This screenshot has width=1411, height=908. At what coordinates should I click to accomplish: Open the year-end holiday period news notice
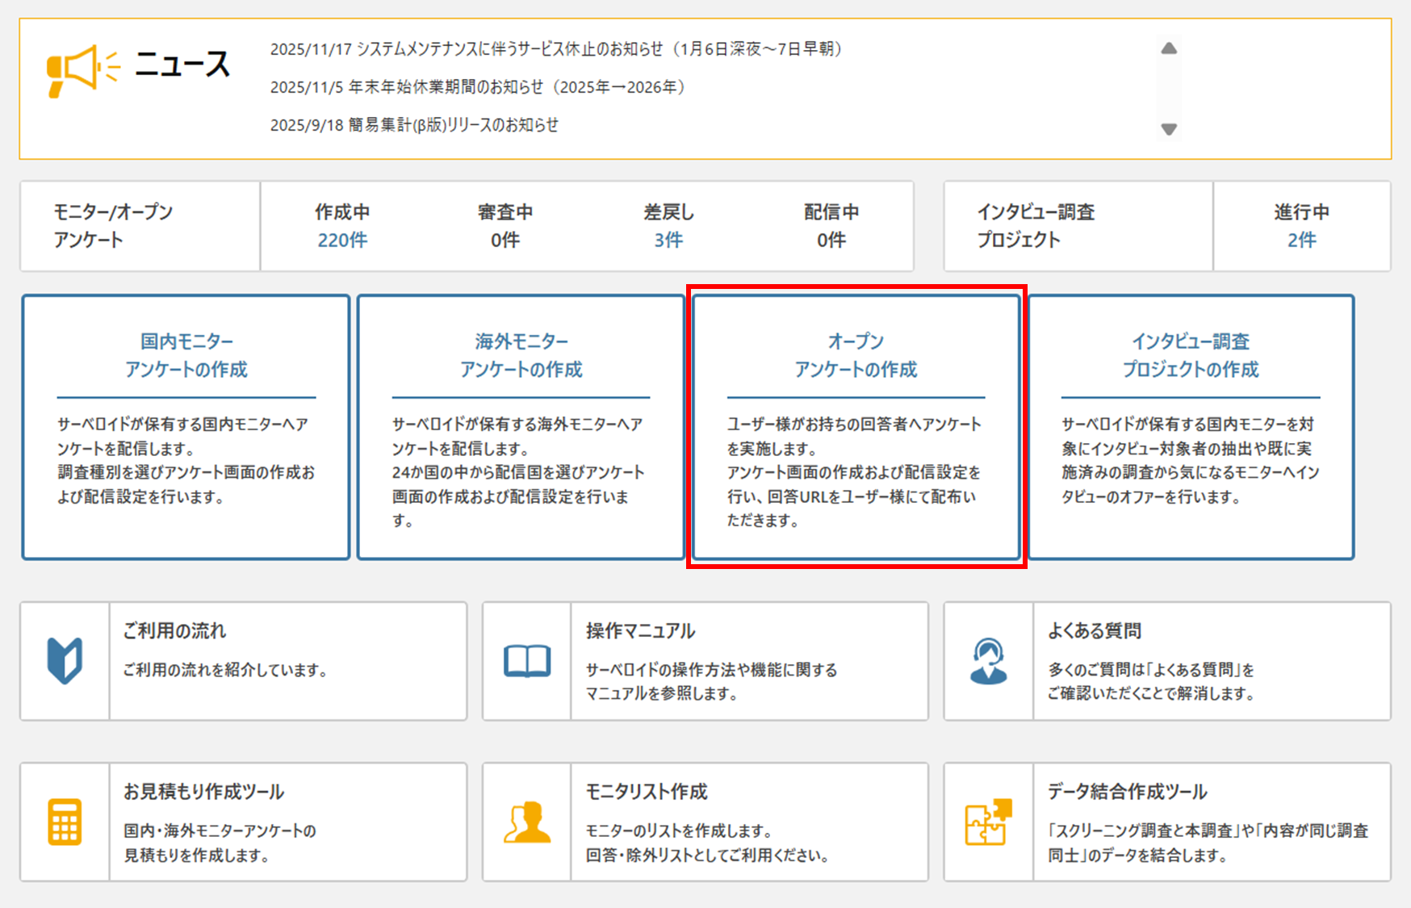(x=478, y=87)
